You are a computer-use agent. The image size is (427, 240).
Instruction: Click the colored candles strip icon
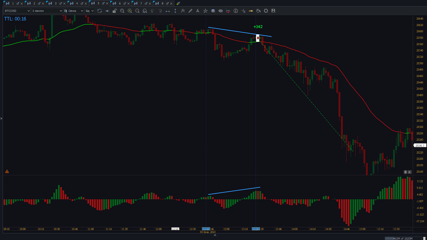pyautogui.click(x=251, y=11)
